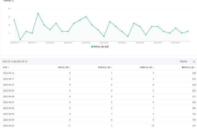The height and width of the screenshot is (128, 197).
Task: Click the help icon beside 下载表格
Action: click(x=194, y=62)
